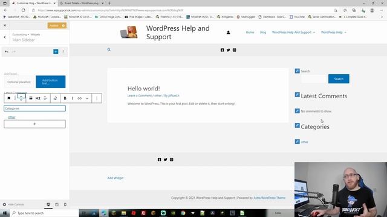Viewport: 387px width, 217px height.
Task: Edit 'other' category list via pencil
Action: click(x=297, y=142)
